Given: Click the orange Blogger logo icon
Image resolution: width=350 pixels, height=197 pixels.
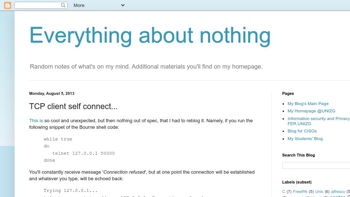Looking at the screenshot, I should coord(8,5).
